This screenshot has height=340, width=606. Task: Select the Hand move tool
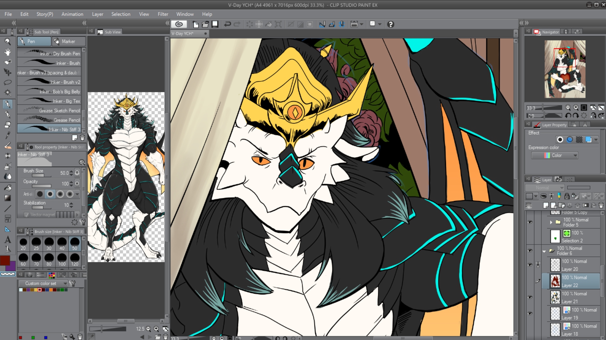click(8, 52)
